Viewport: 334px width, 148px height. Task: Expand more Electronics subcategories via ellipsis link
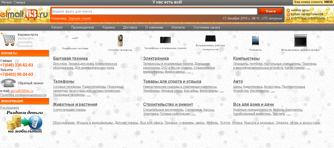coord(189,72)
